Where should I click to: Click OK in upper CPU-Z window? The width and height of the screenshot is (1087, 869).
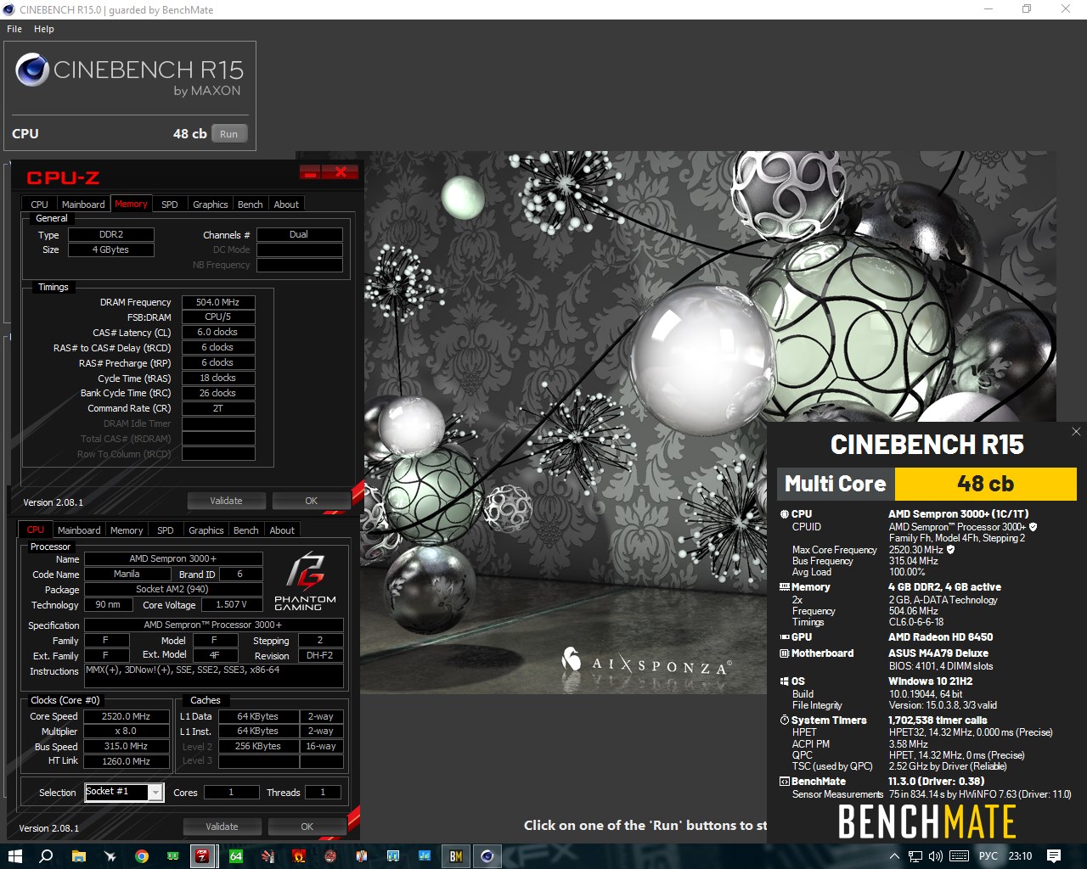pyautogui.click(x=311, y=501)
